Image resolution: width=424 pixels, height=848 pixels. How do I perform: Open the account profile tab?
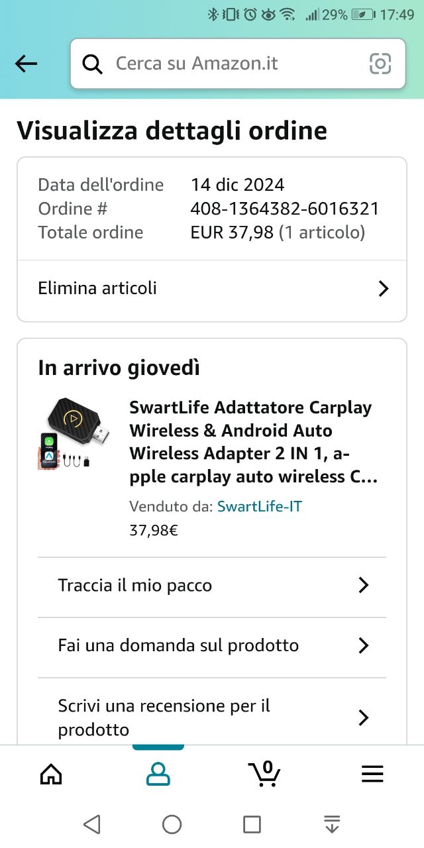158,774
